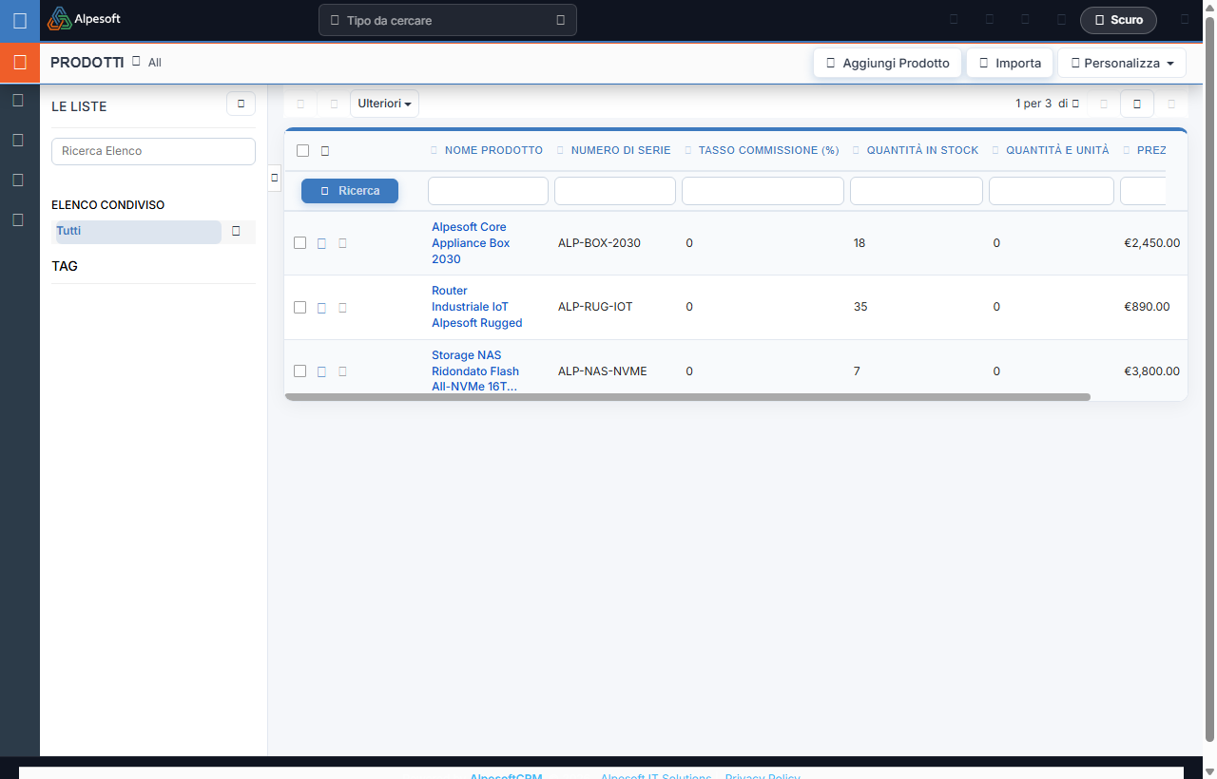Click the Aggiungi Prodotto button
Image resolution: width=1217 pixels, height=779 pixels.
[888, 63]
